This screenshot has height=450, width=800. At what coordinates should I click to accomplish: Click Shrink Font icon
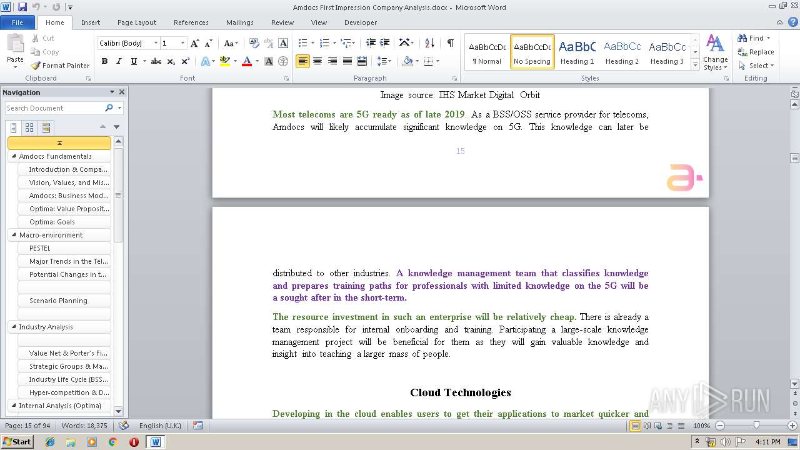209,43
